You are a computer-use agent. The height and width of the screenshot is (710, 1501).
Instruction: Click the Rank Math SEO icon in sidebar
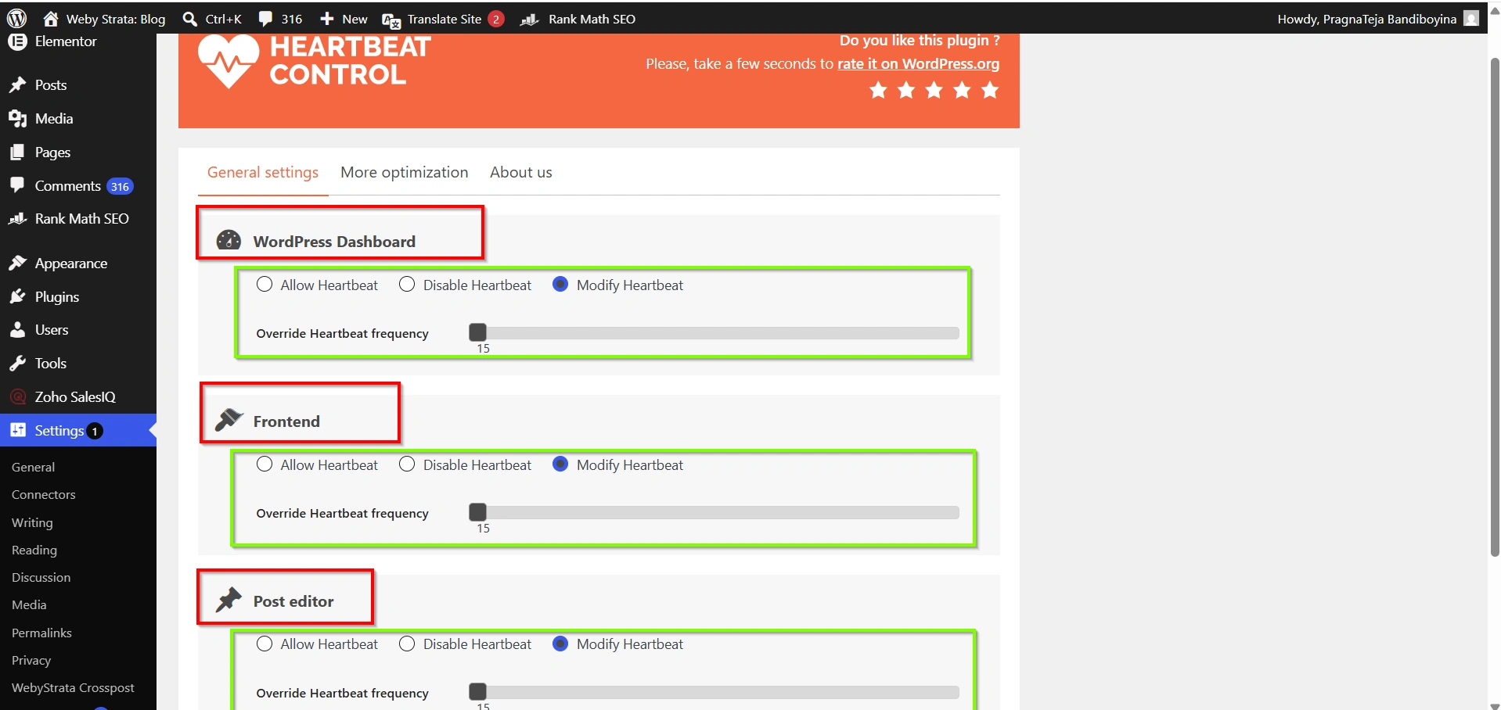[17, 219]
